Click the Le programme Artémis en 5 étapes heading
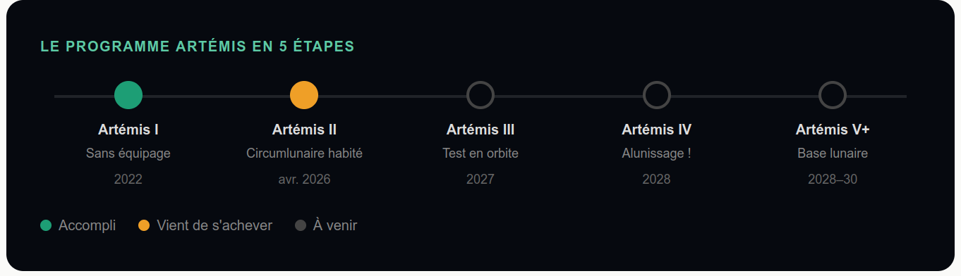Screen dimensions: 961x276 tap(198, 46)
